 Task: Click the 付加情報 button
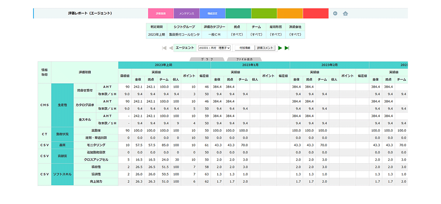(244, 48)
